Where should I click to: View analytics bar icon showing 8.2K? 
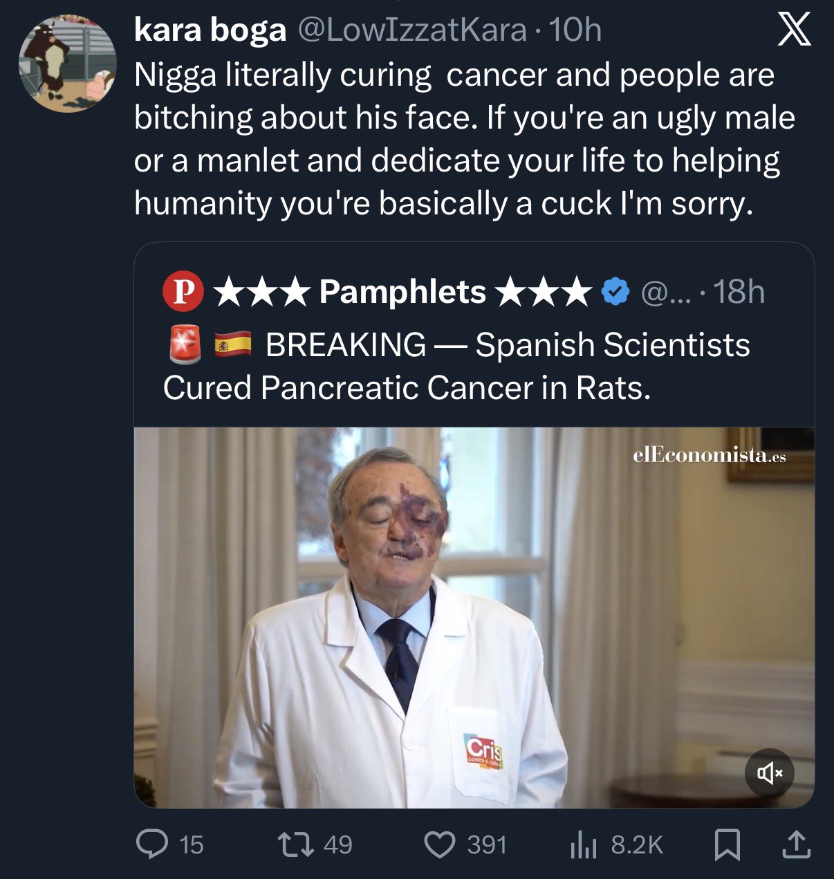[x=582, y=844]
